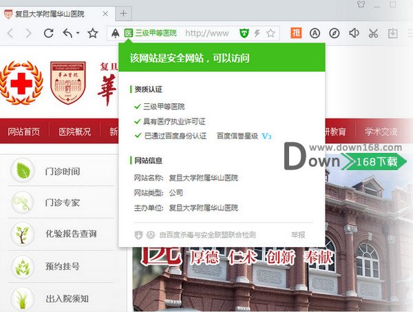Click the 门诊时间 sidebar link
This screenshot has height=312, width=413.
click(x=63, y=171)
